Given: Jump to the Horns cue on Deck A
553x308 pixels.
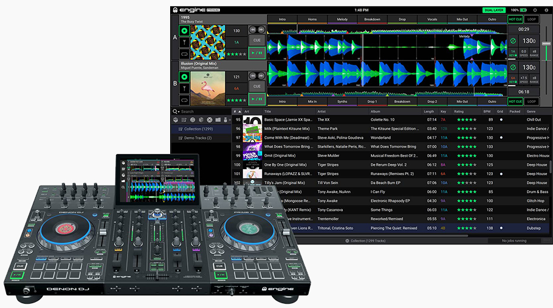Looking at the screenshot, I should pos(312,19).
